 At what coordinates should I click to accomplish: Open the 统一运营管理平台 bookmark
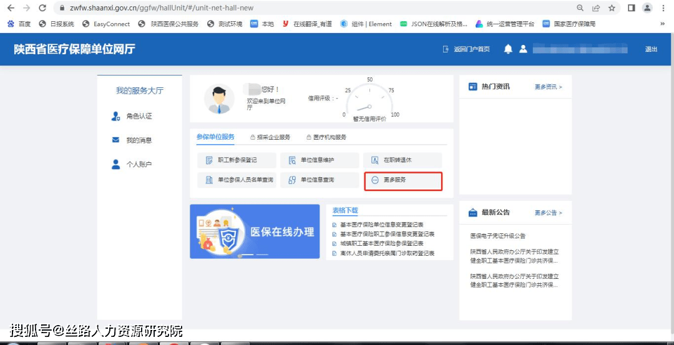[505, 24]
